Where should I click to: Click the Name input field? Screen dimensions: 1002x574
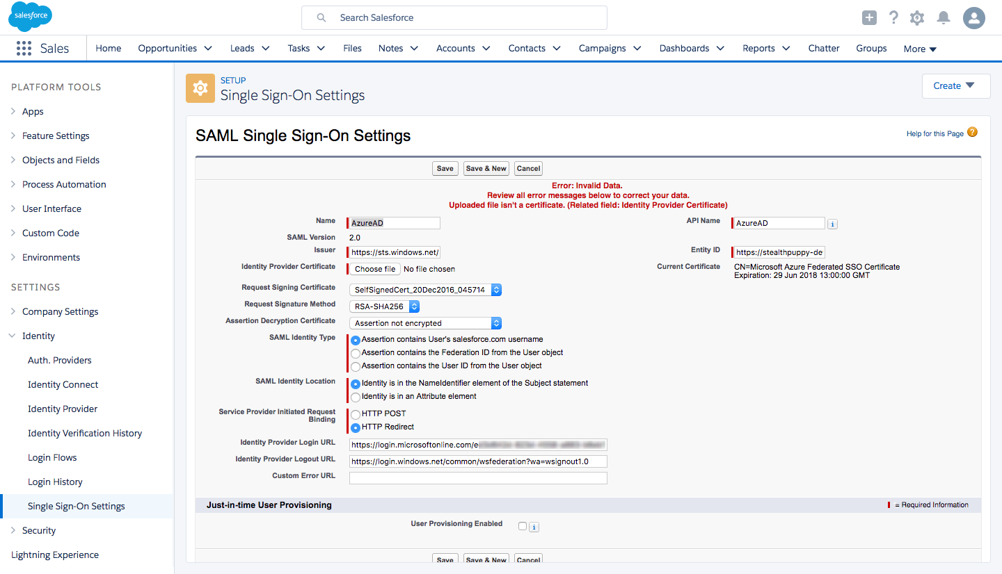tap(395, 223)
